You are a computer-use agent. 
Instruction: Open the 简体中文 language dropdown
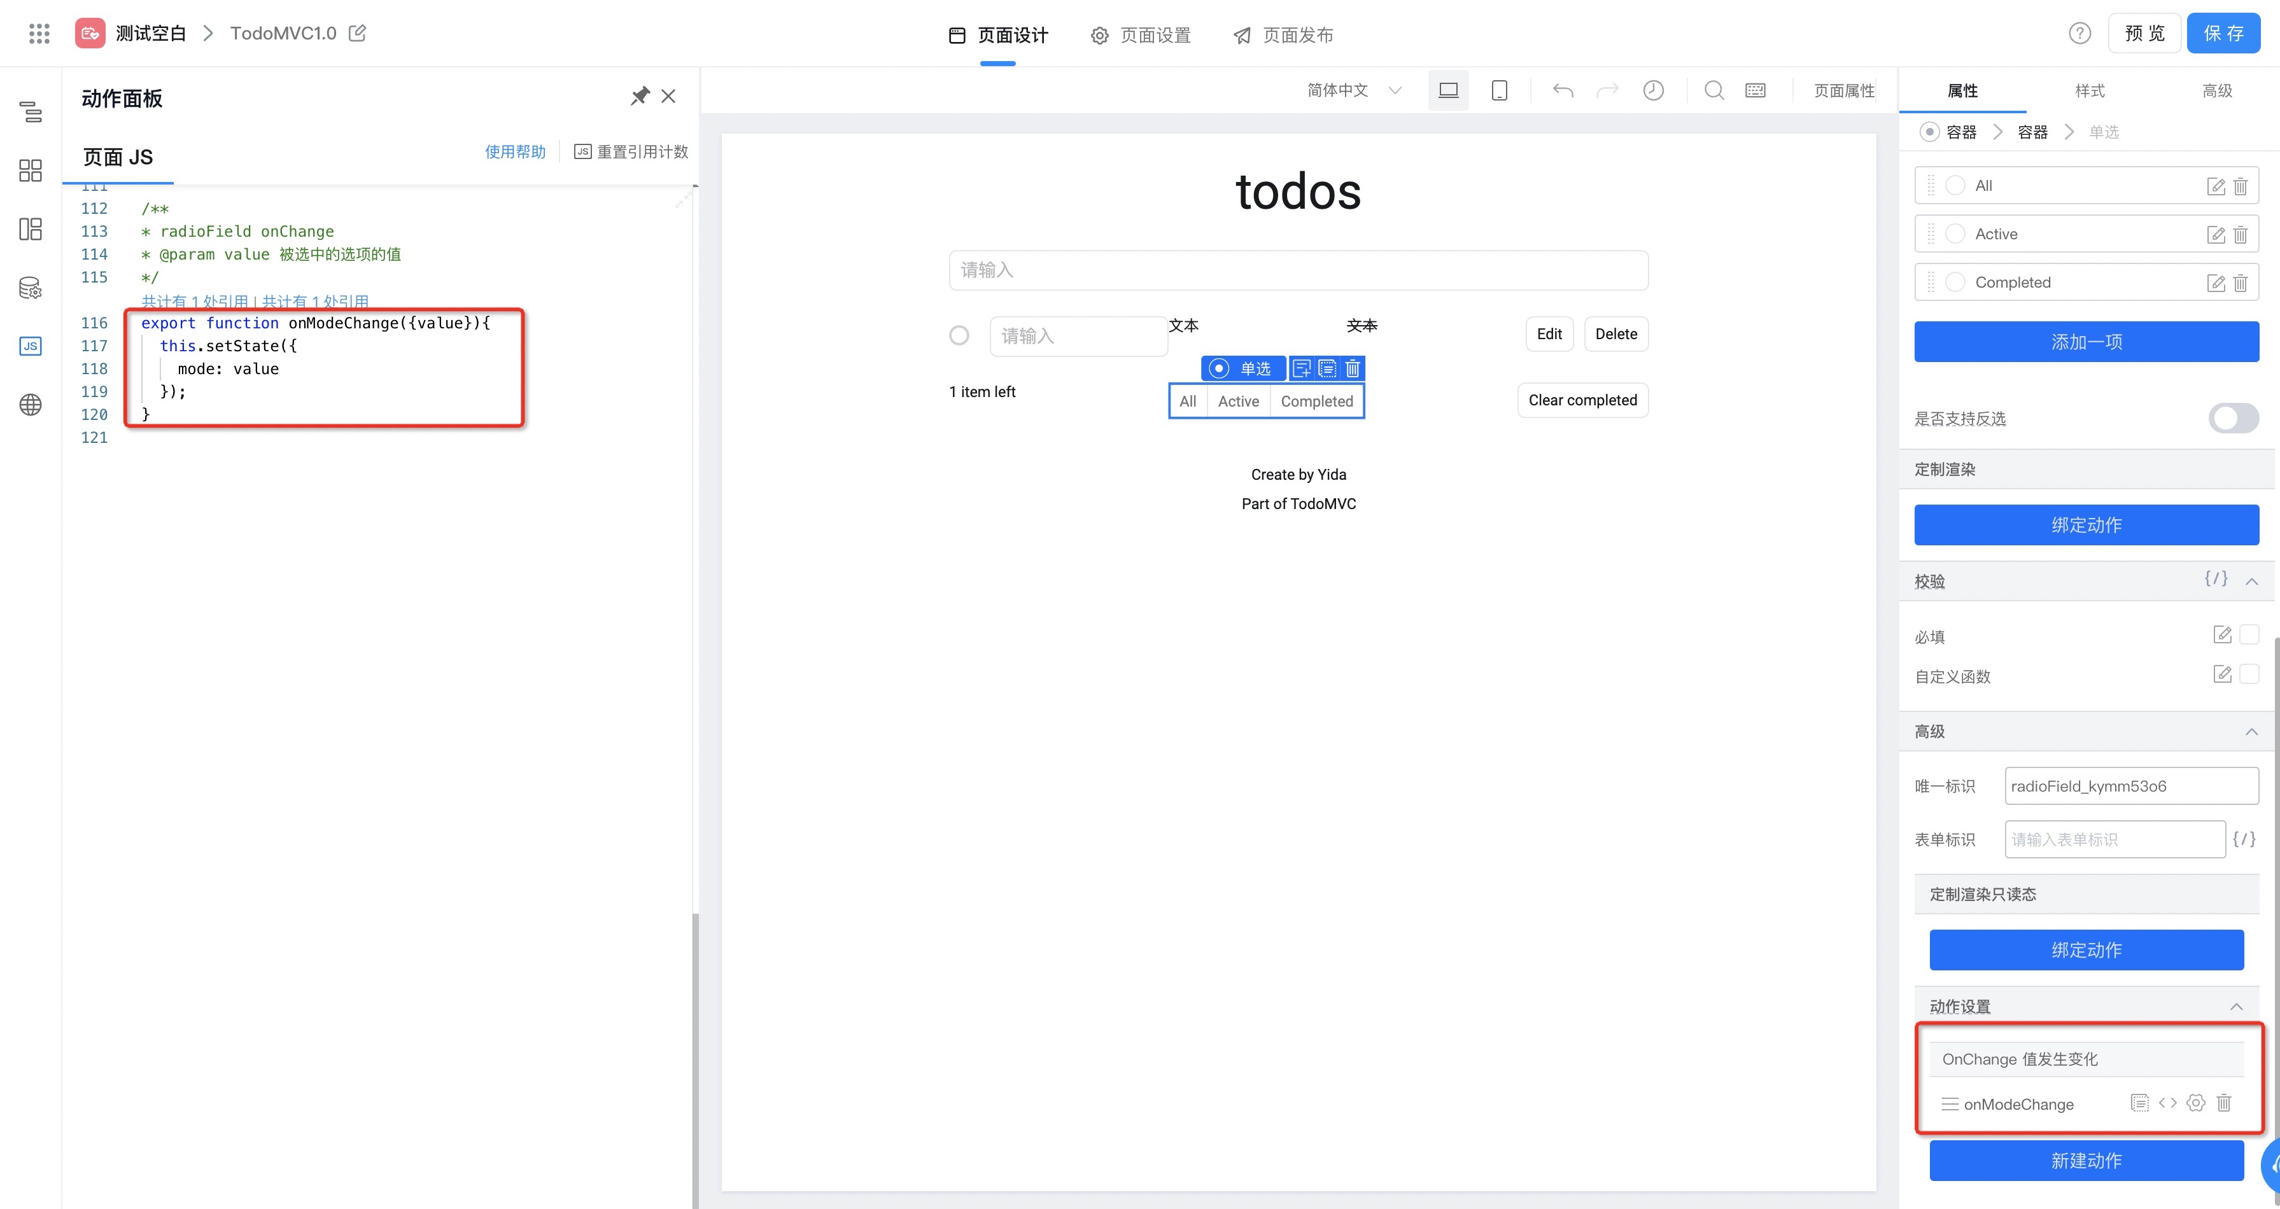(1353, 90)
